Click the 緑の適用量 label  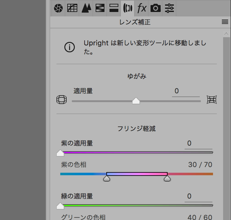(x=77, y=196)
